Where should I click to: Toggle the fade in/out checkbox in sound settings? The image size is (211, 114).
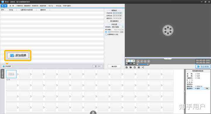tap(106, 34)
